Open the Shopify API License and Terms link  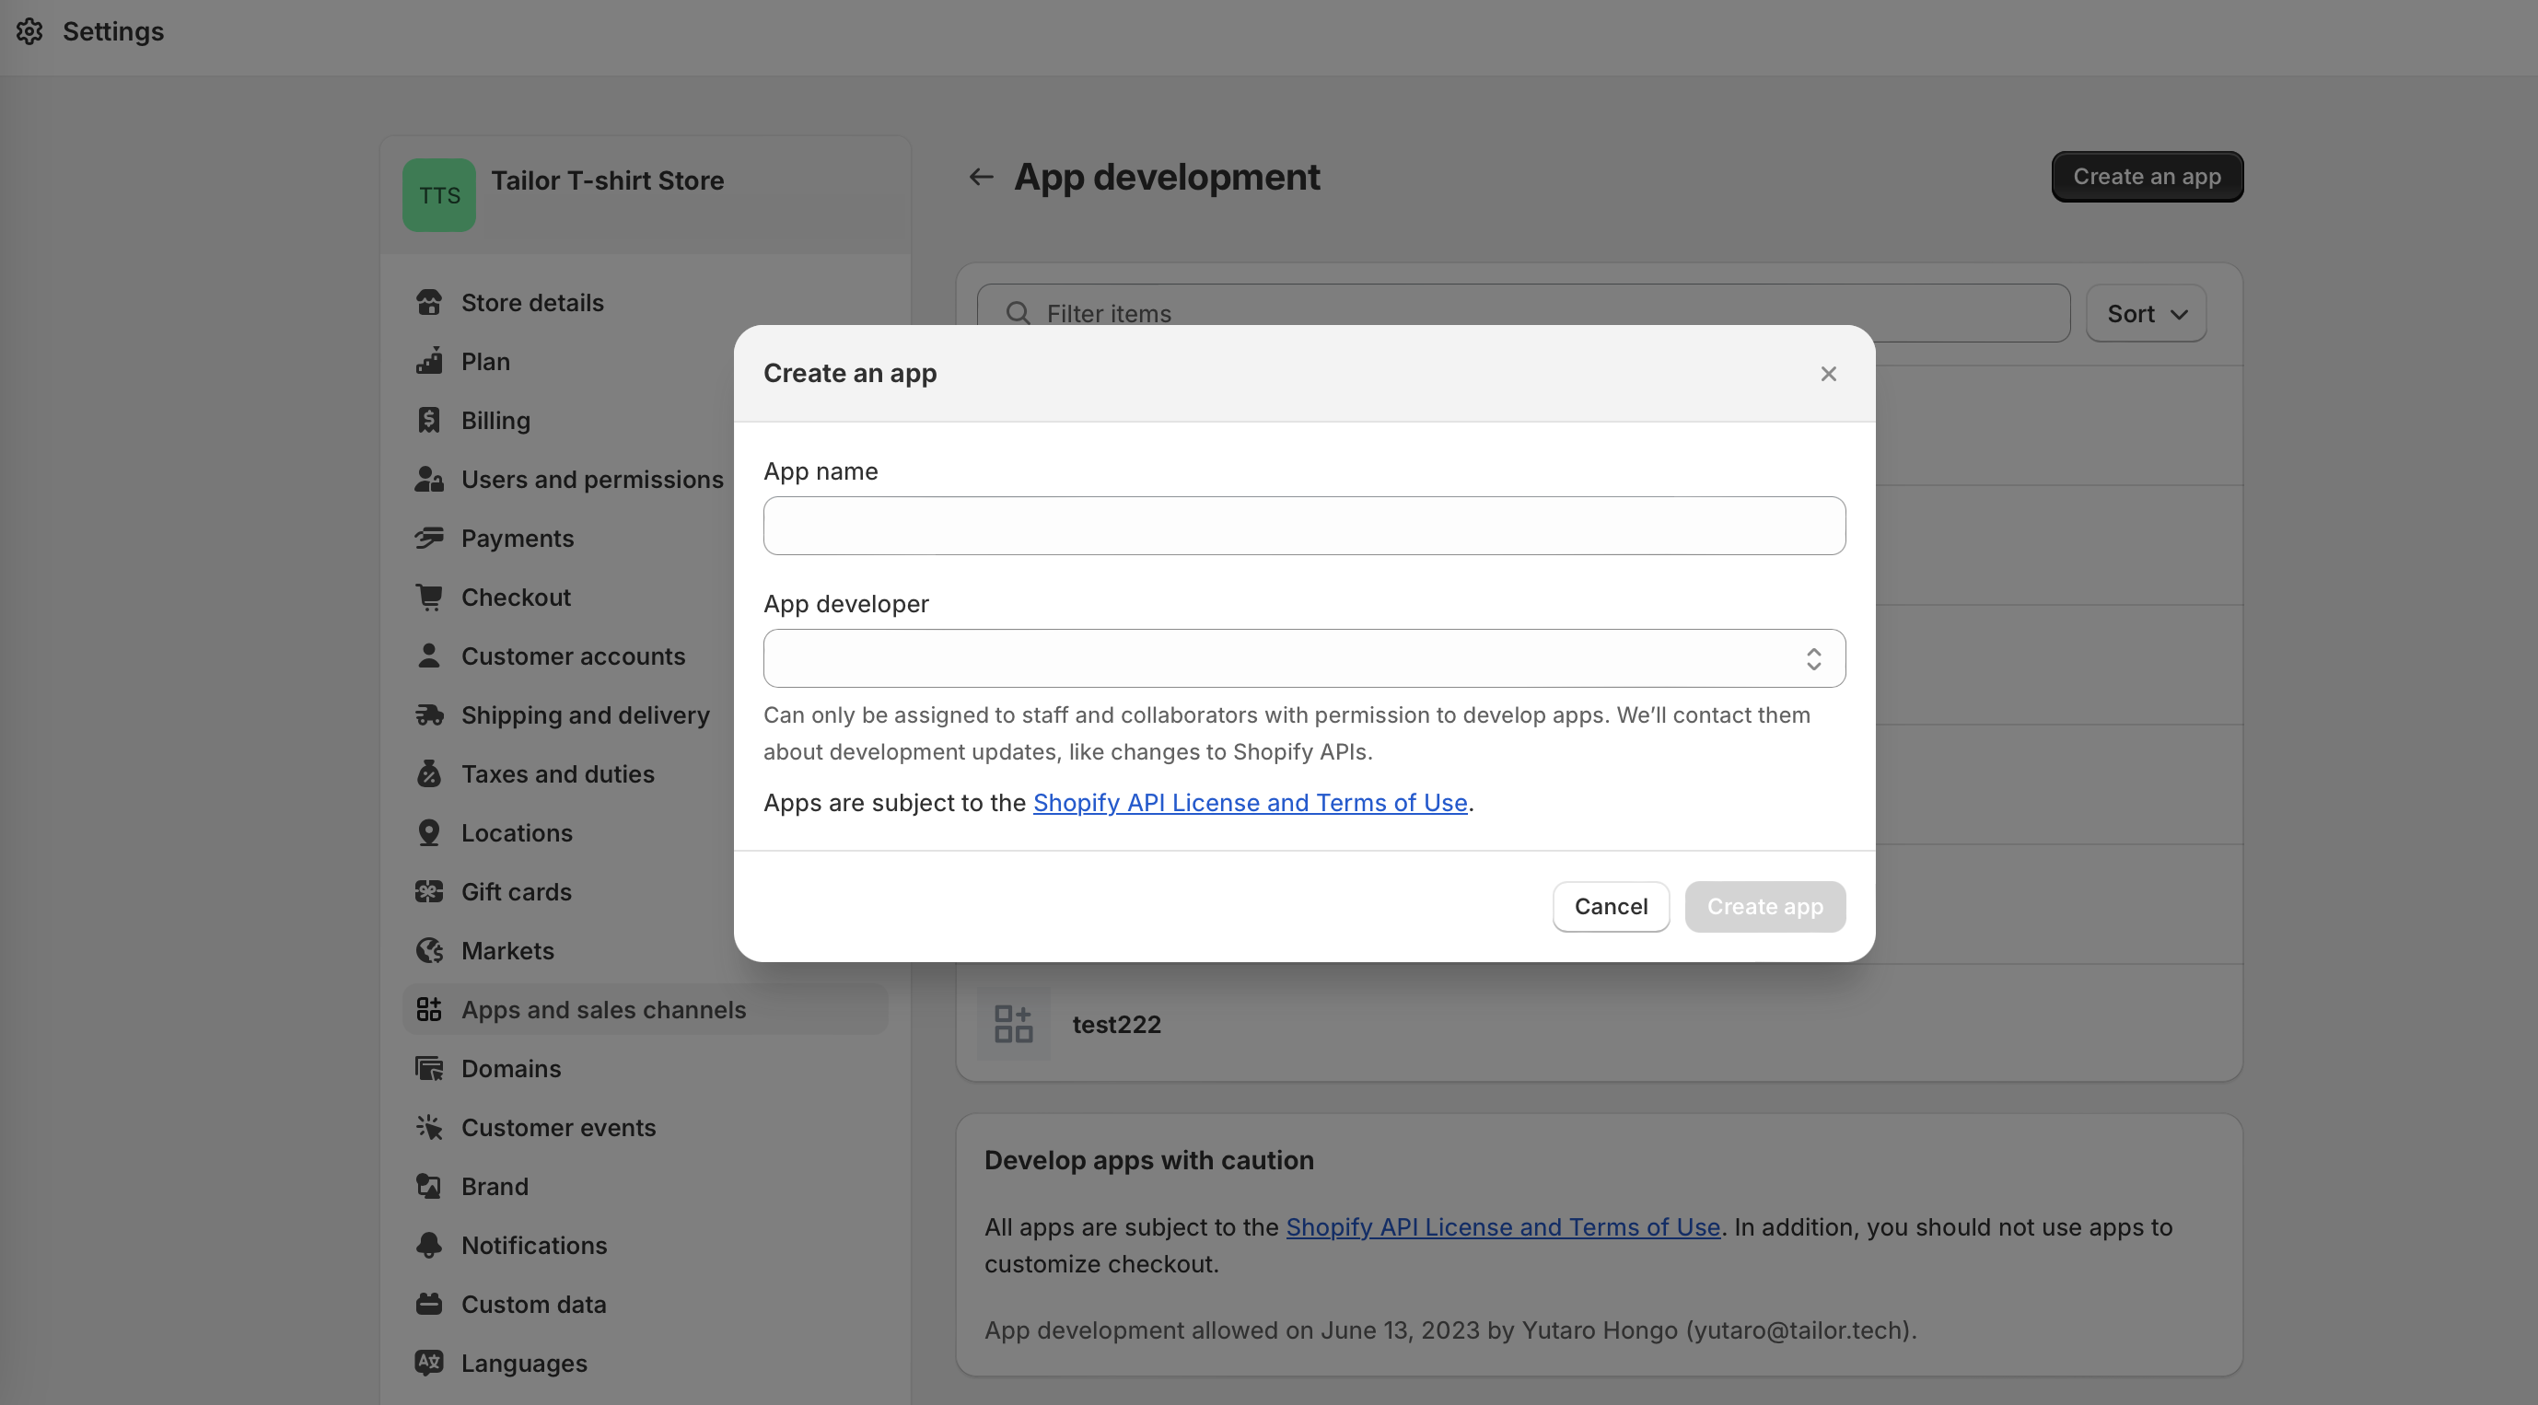pos(1250,803)
